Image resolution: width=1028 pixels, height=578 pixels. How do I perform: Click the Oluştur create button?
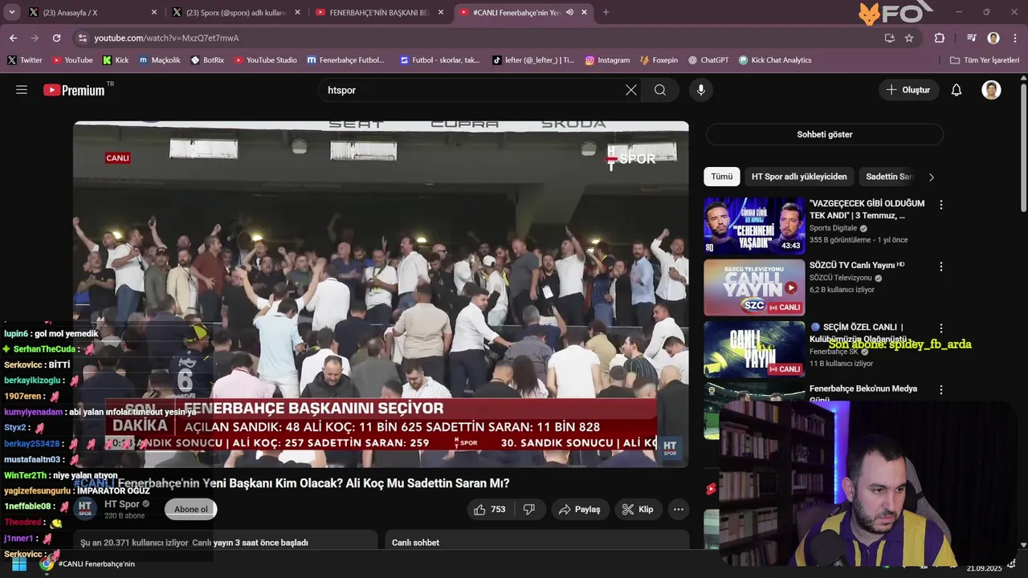908,90
